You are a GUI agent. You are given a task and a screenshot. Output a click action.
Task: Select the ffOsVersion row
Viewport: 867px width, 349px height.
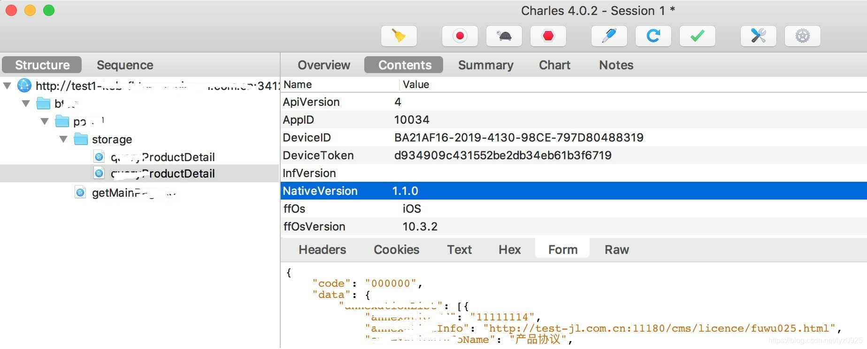coord(574,226)
